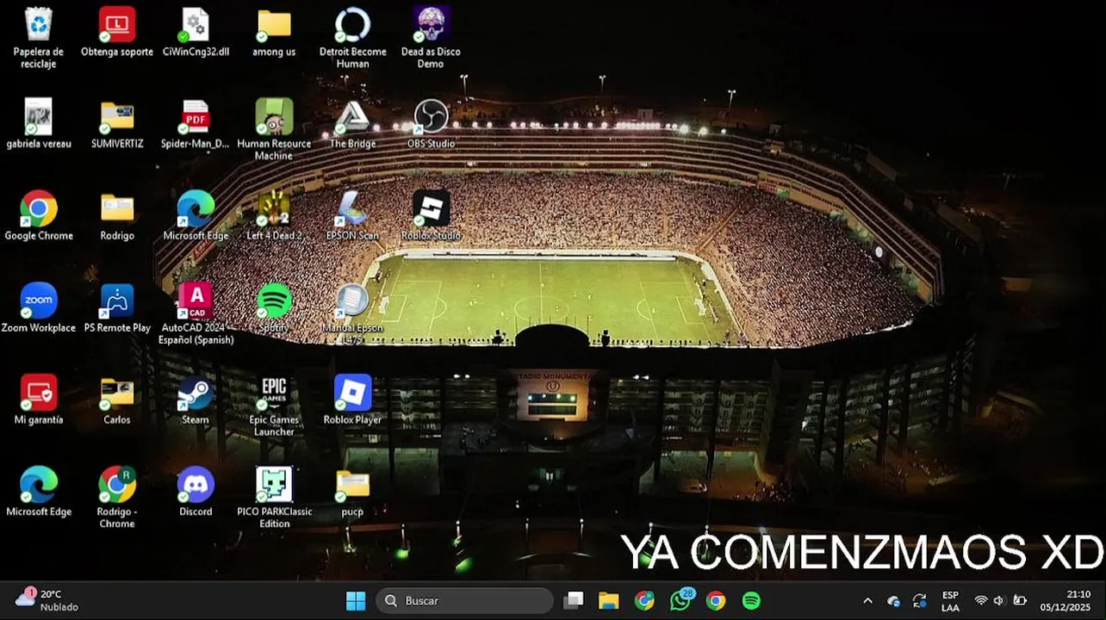Launch PICO PARK Classic Edition
This screenshot has width=1106, height=620.
[x=274, y=498]
